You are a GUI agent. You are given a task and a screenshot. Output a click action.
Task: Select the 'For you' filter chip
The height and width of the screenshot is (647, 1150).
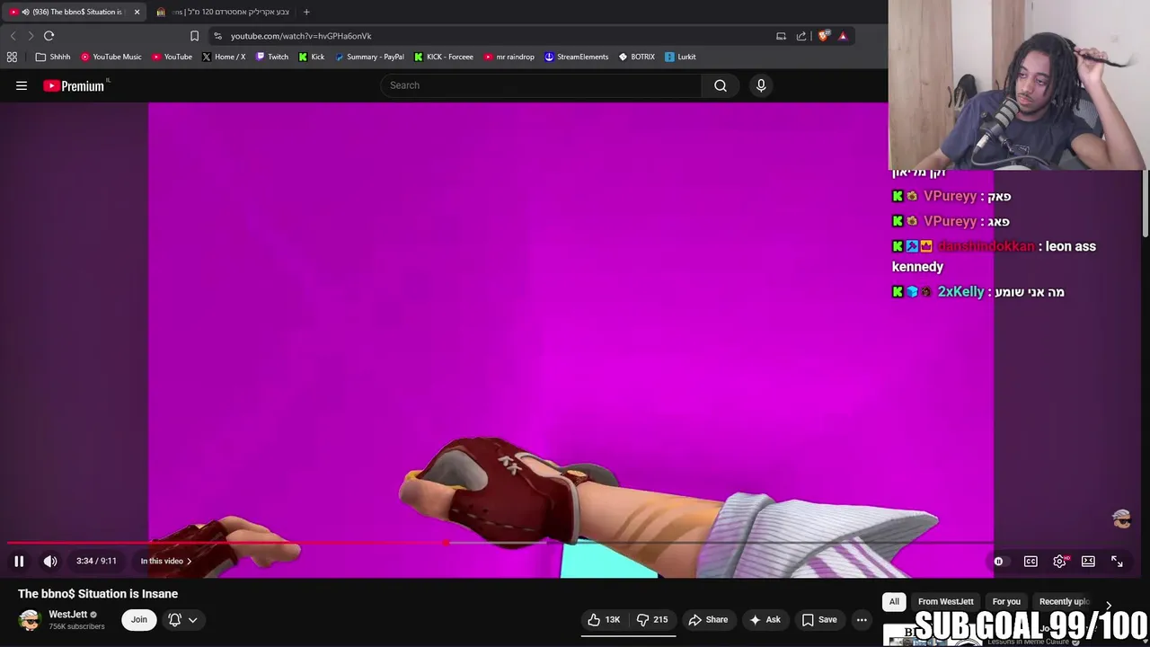click(1006, 601)
